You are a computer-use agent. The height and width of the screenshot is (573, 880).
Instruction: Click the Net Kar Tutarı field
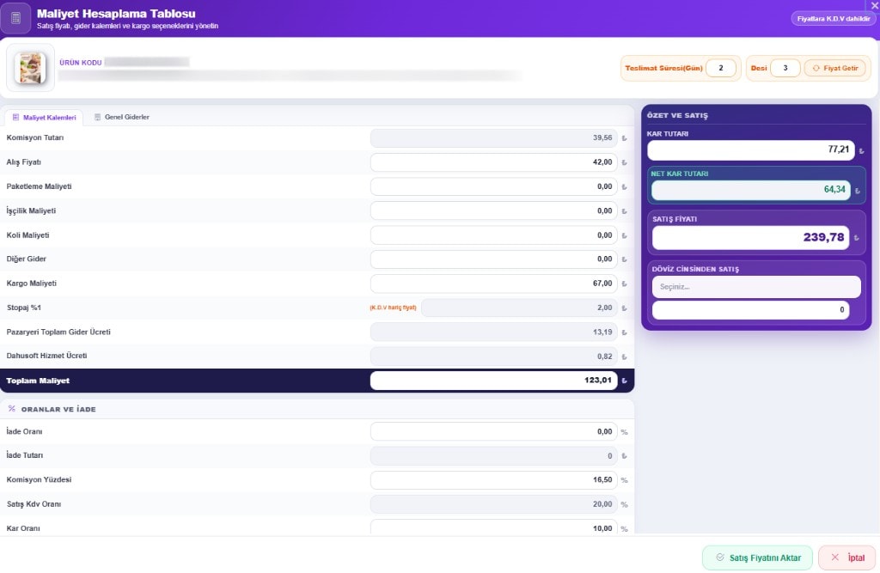click(x=751, y=190)
